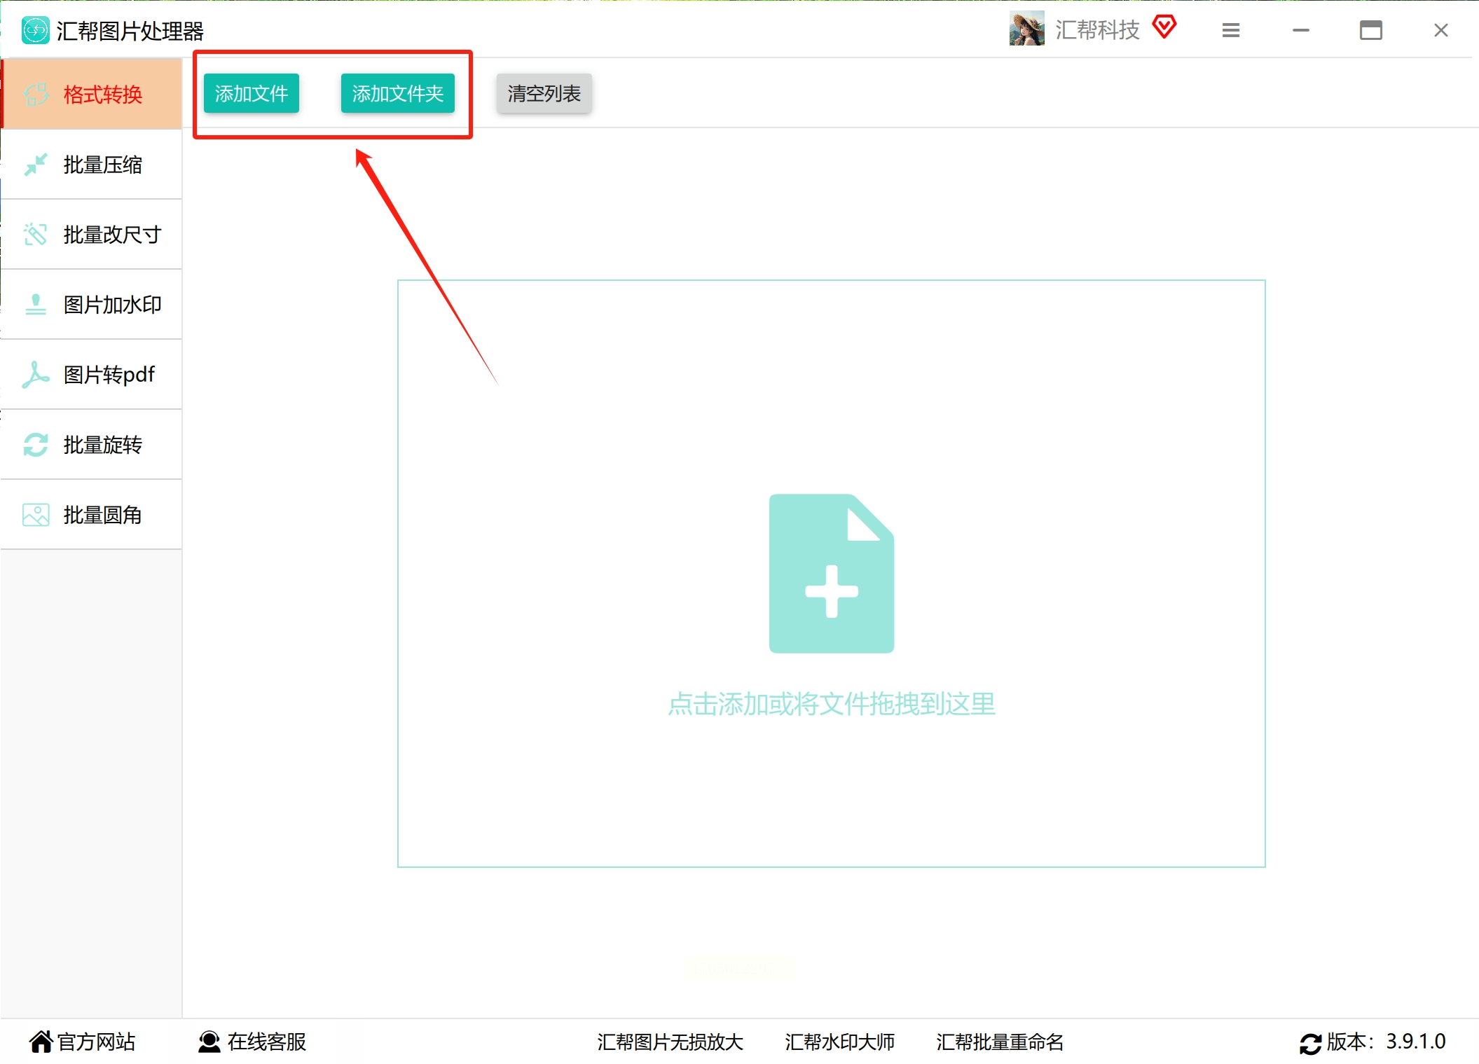The image size is (1479, 1064).
Task: Switch to 批量压缩 tab
Action: [102, 165]
